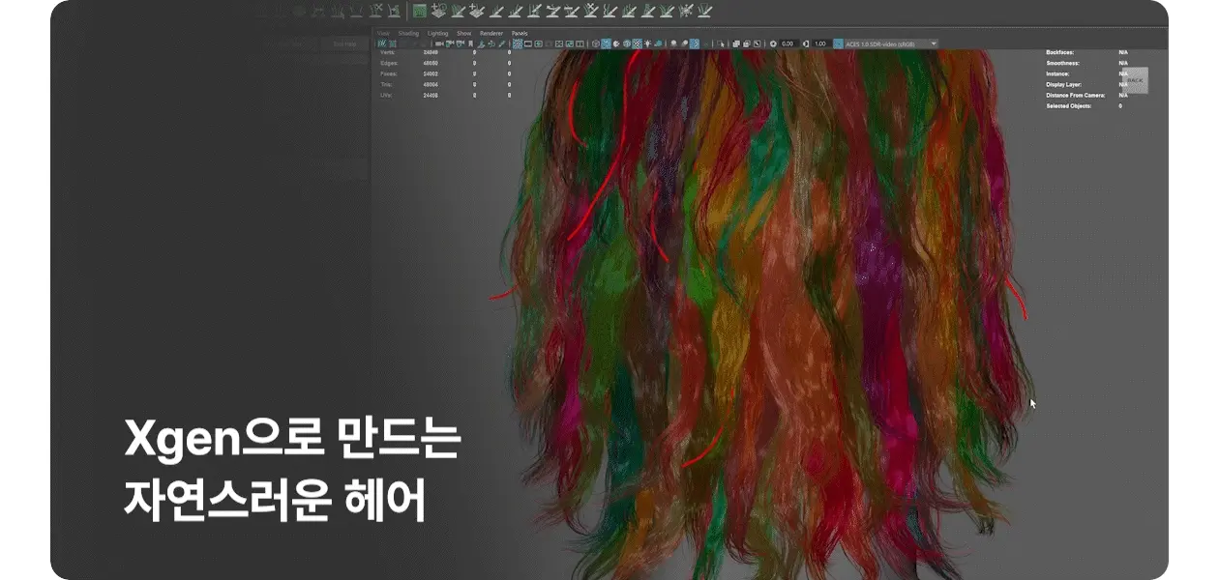Image resolution: width=1219 pixels, height=580 pixels.
Task: Click the bookmark icon in the viewport toolbar
Action: pos(471,44)
